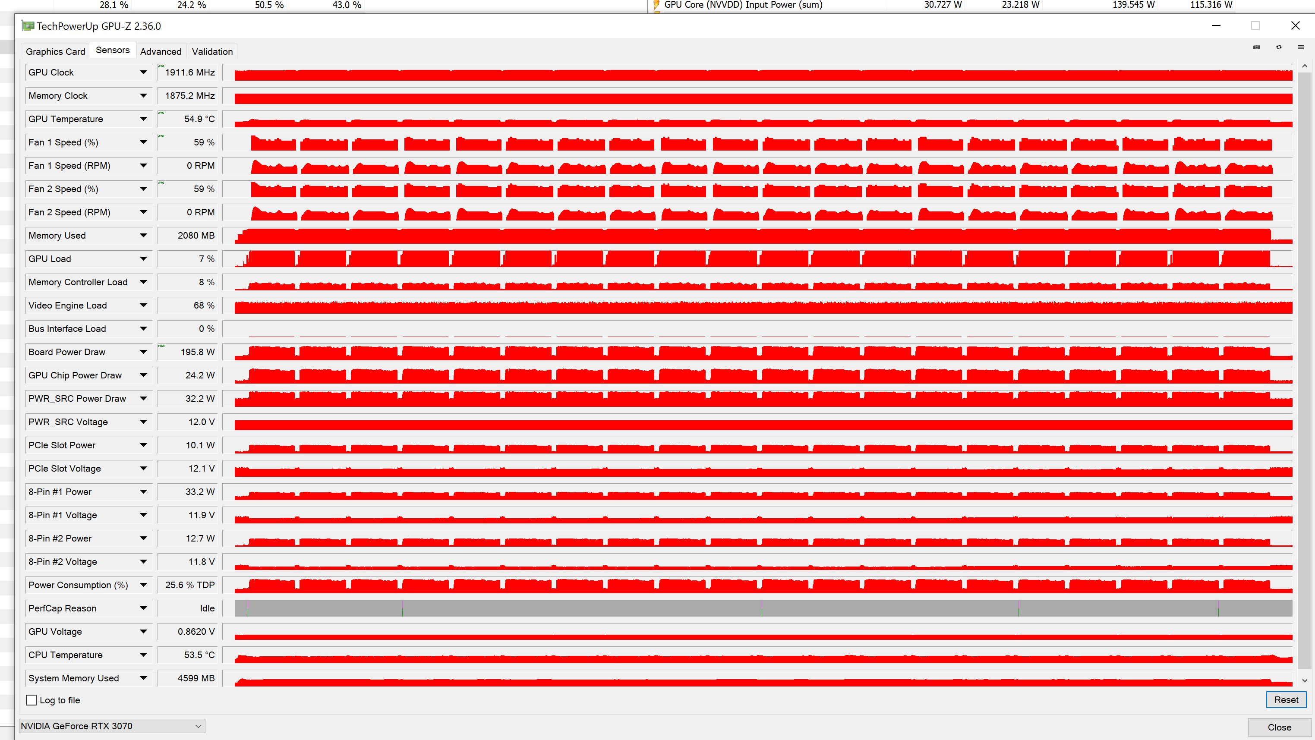Click scrollbar down arrow in sensor list
1315x740 pixels.
[1304, 680]
